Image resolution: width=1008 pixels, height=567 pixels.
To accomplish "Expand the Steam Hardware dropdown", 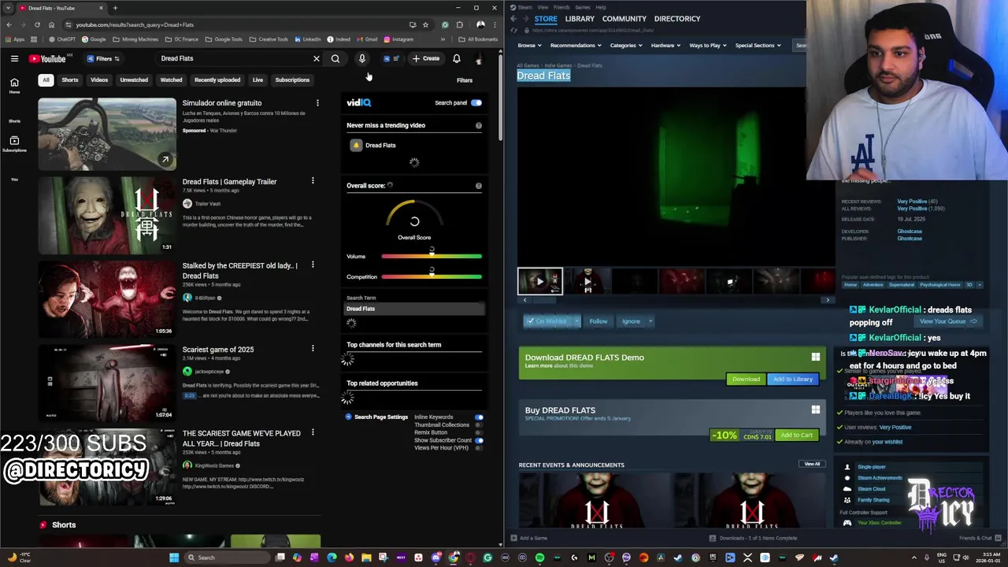I will (665, 45).
